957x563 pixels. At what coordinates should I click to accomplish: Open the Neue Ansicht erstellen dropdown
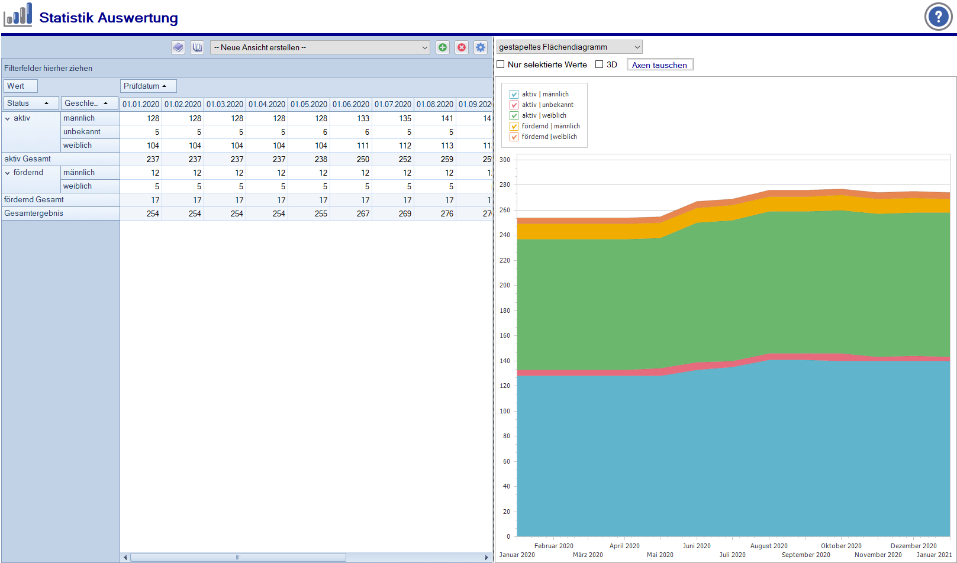pos(320,47)
